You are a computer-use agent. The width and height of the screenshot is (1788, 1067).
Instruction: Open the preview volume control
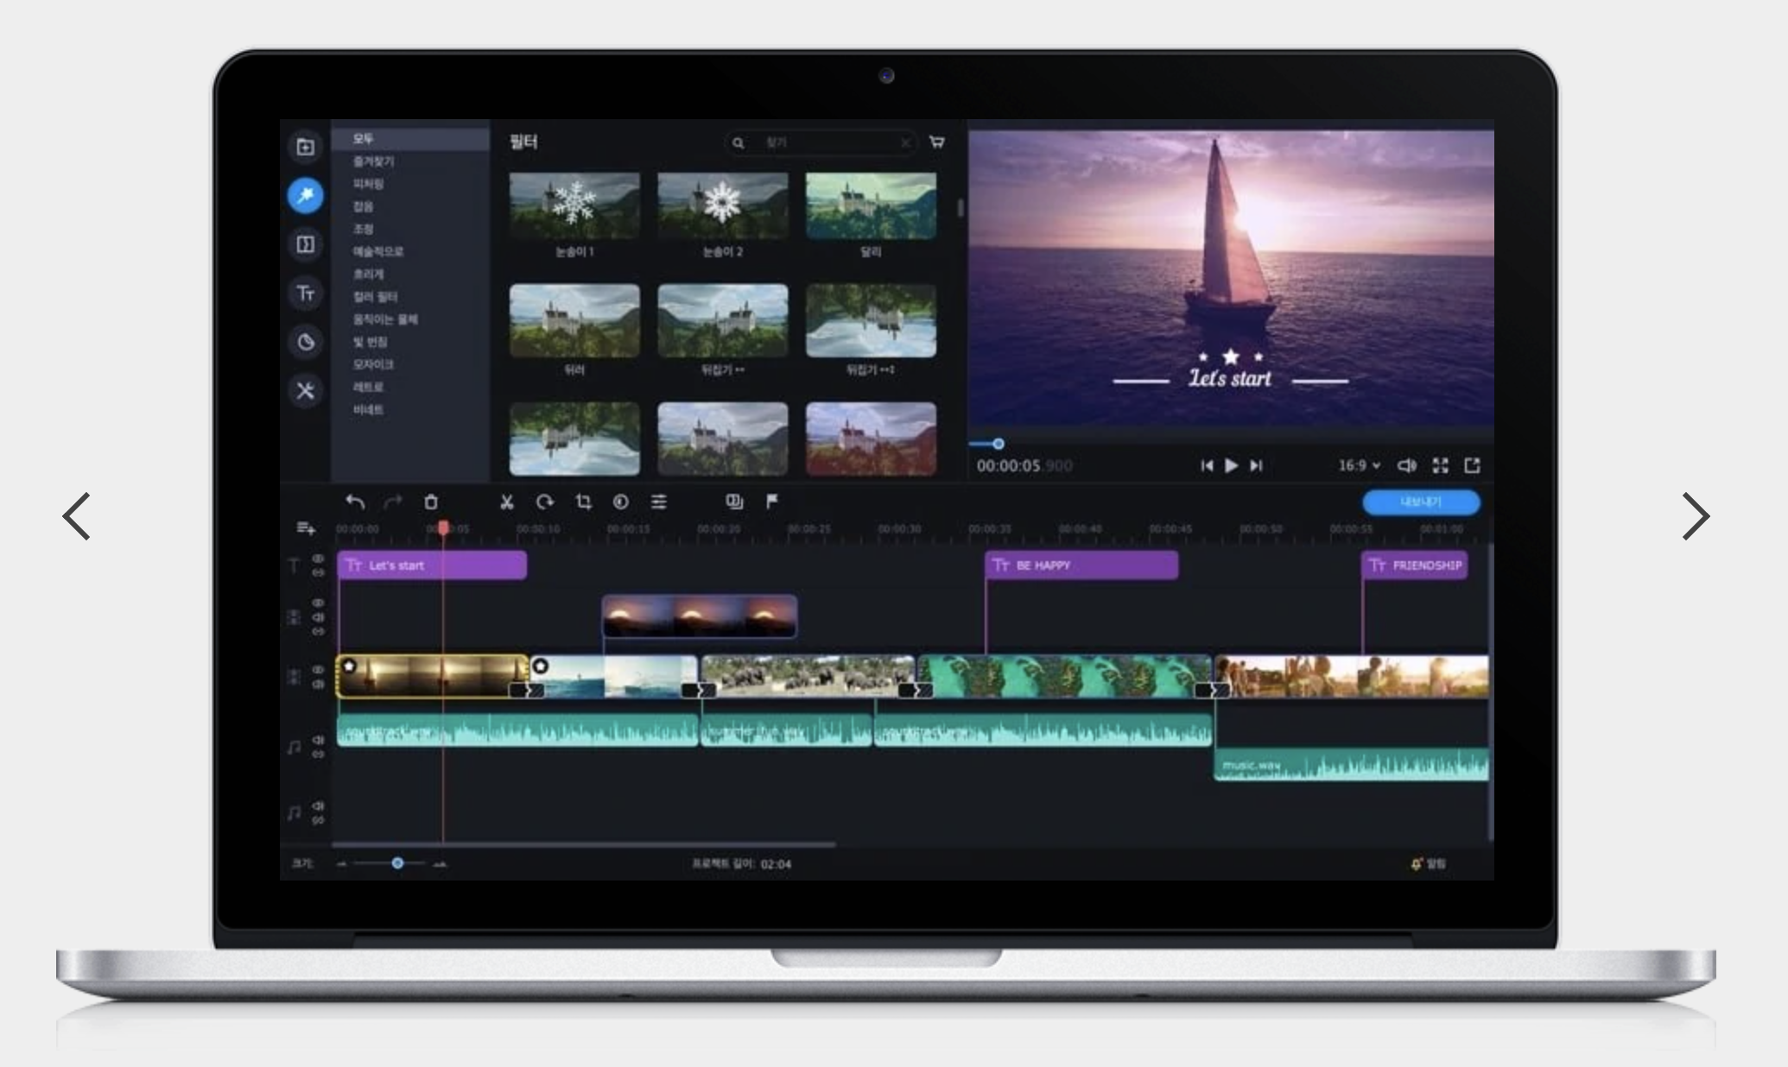tap(1406, 465)
